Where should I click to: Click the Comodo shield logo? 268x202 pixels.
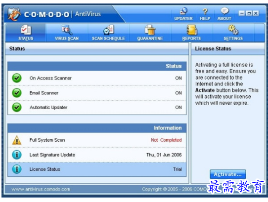[x=14, y=14]
